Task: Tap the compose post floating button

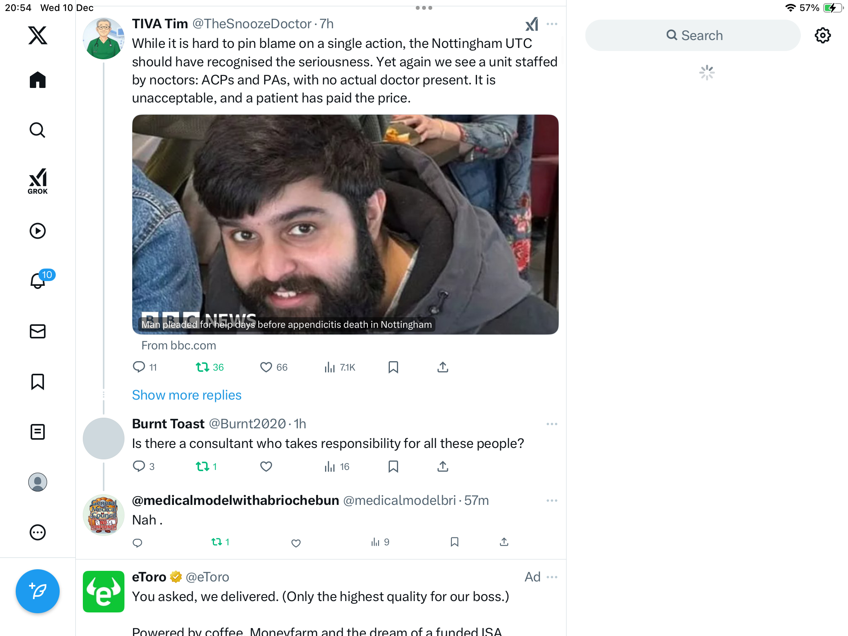Action: (x=38, y=591)
